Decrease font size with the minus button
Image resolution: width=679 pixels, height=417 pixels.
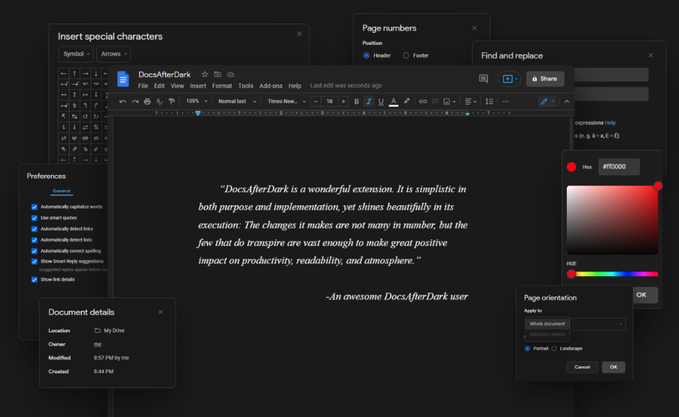click(x=316, y=102)
